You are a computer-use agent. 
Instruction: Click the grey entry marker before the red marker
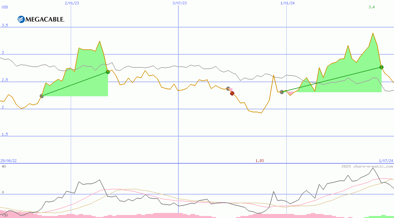(x=228, y=89)
